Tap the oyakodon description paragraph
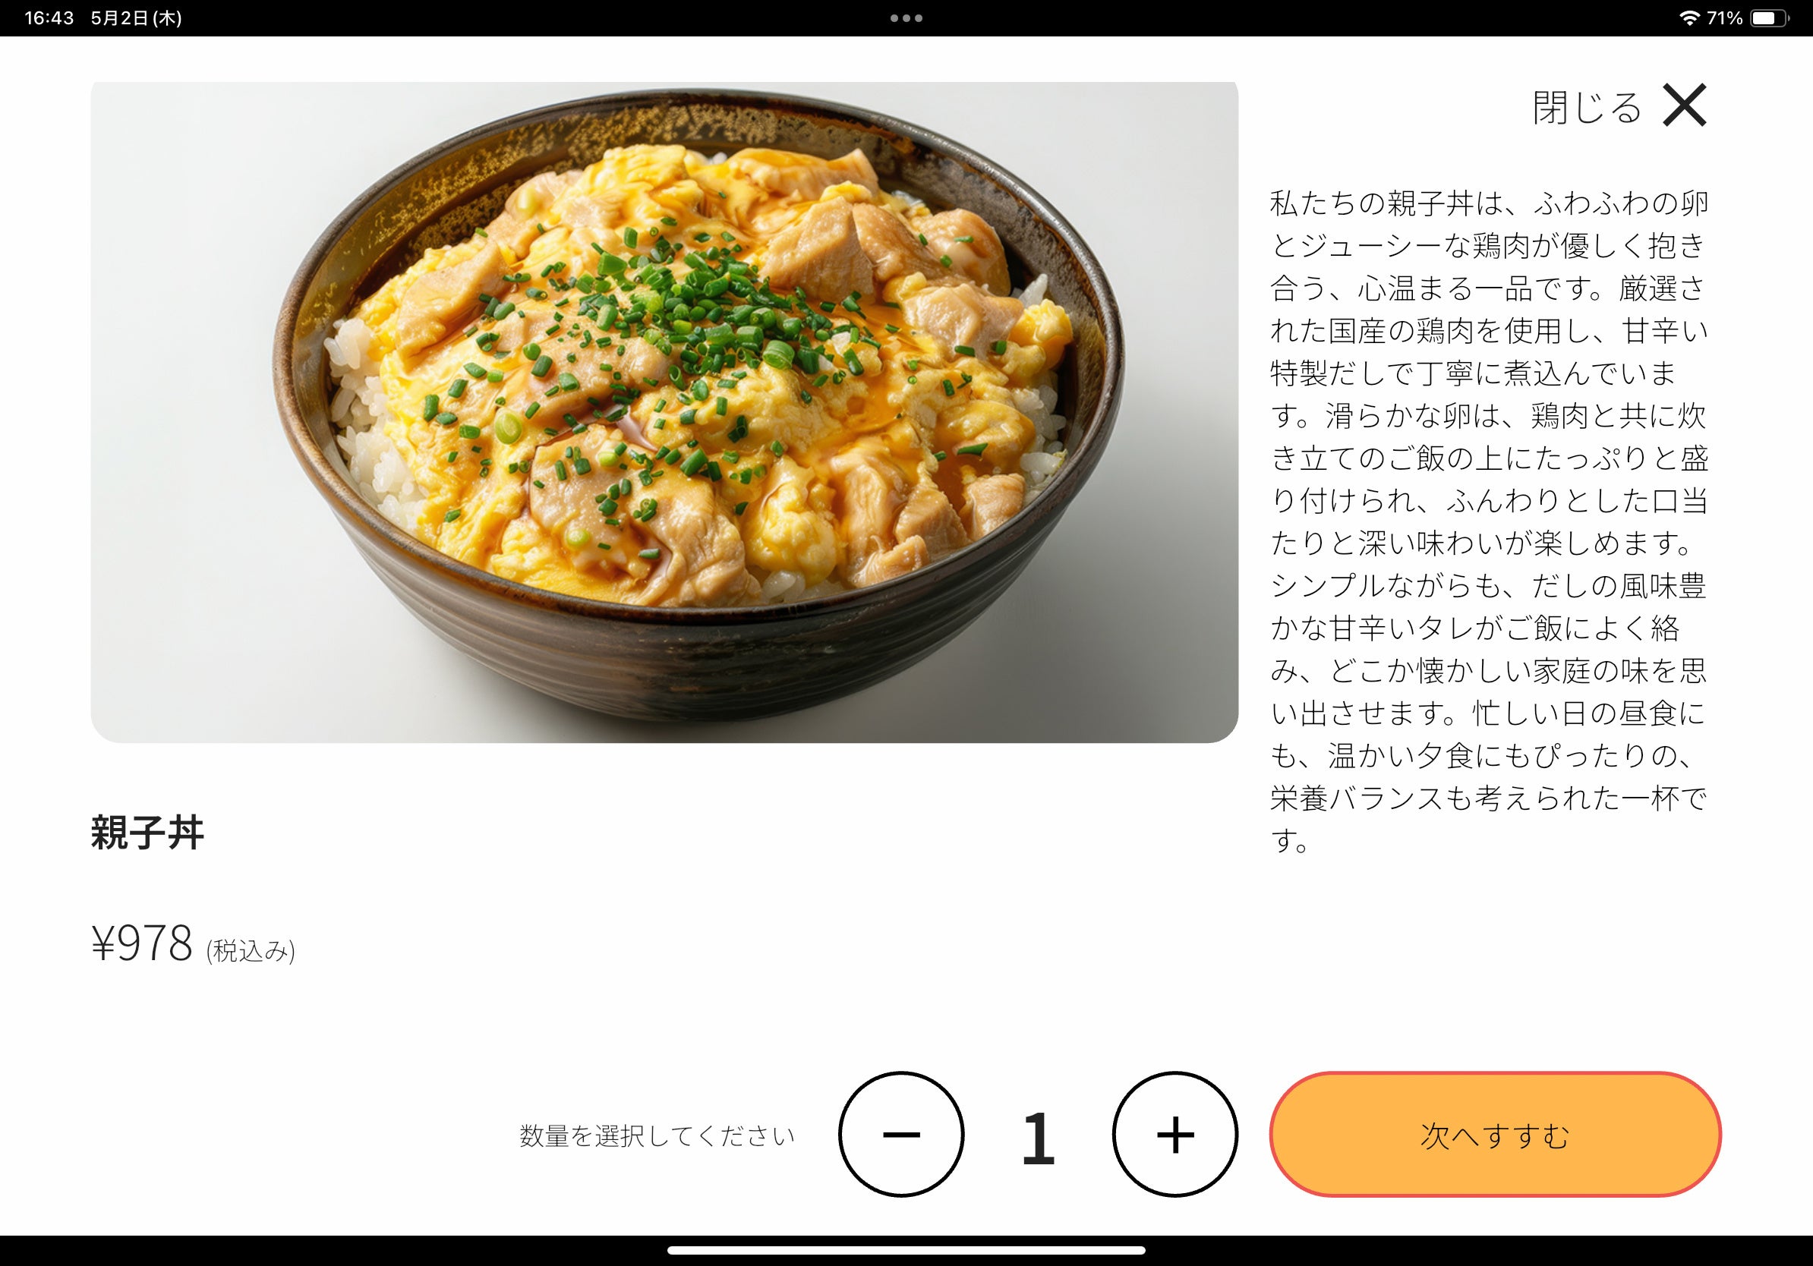Screen dimensions: 1813x1266 pyautogui.click(x=1489, y=521)
